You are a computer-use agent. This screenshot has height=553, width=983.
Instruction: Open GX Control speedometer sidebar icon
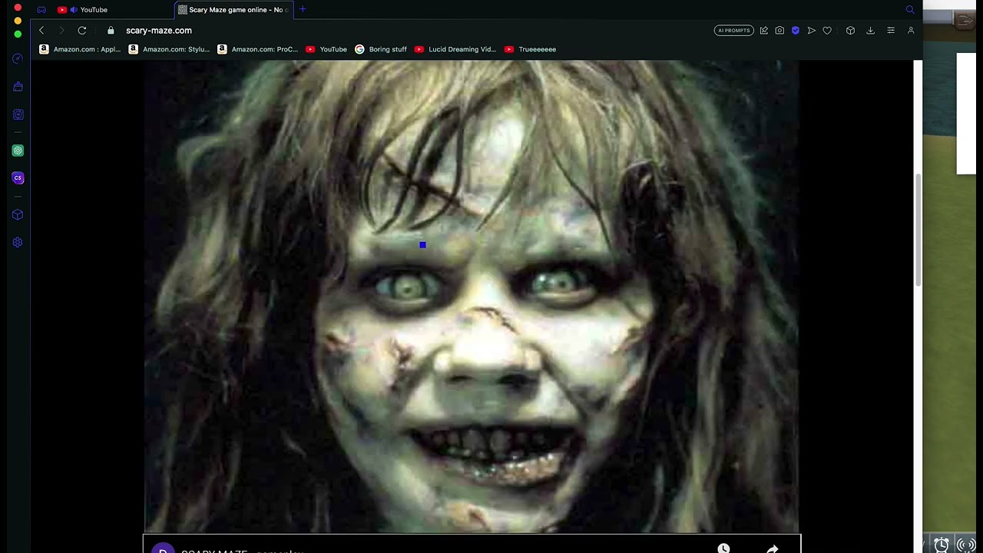click(18, 59)
